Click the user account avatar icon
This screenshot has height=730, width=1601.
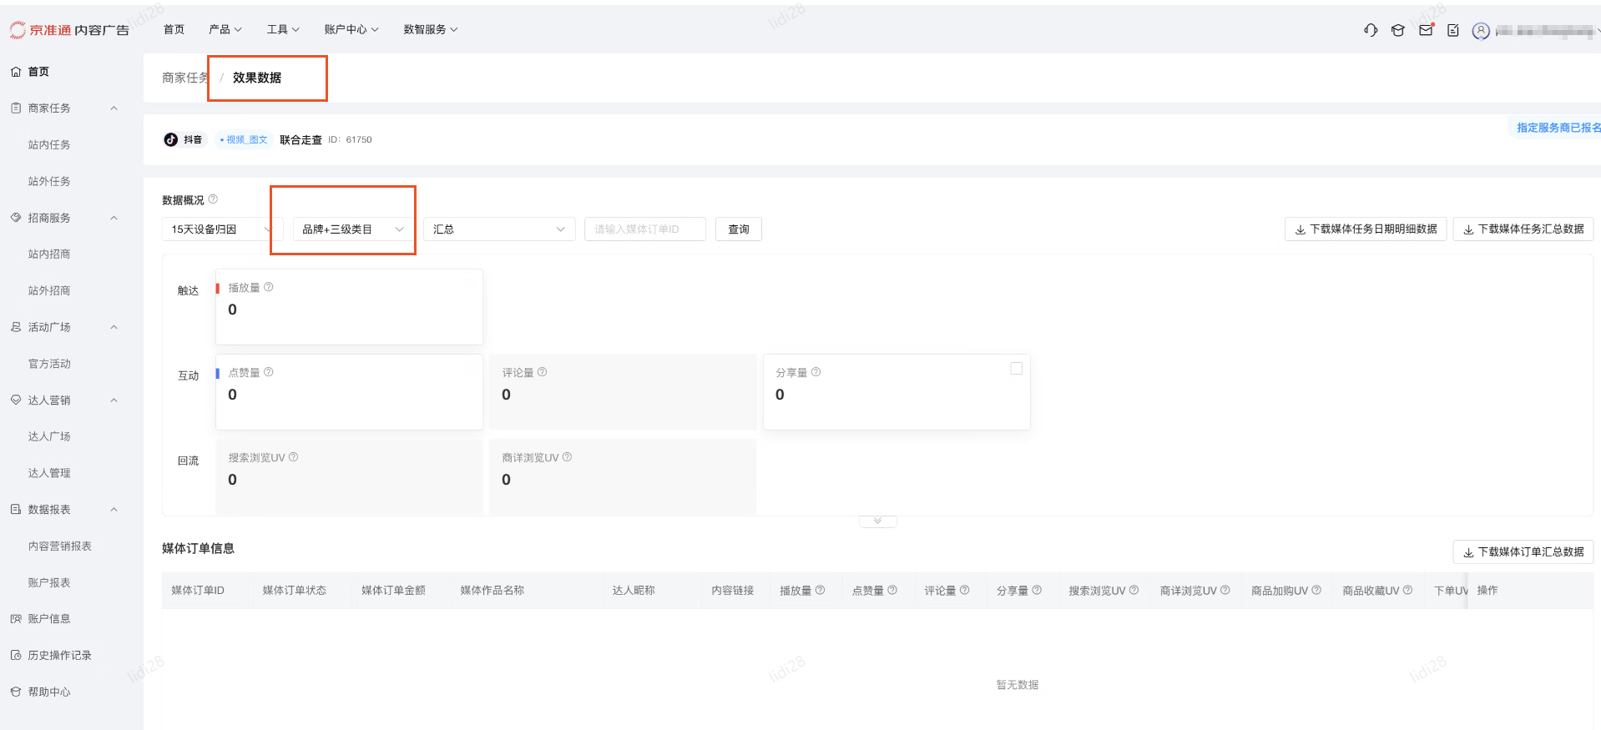tap(1481, 31)
